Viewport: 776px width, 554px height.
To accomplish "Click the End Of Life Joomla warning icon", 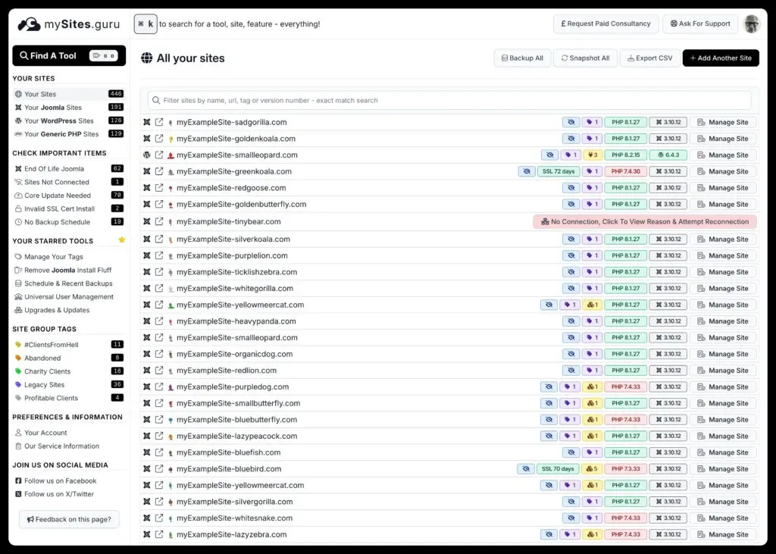I will pyautogui.click(x=17, y=168).
